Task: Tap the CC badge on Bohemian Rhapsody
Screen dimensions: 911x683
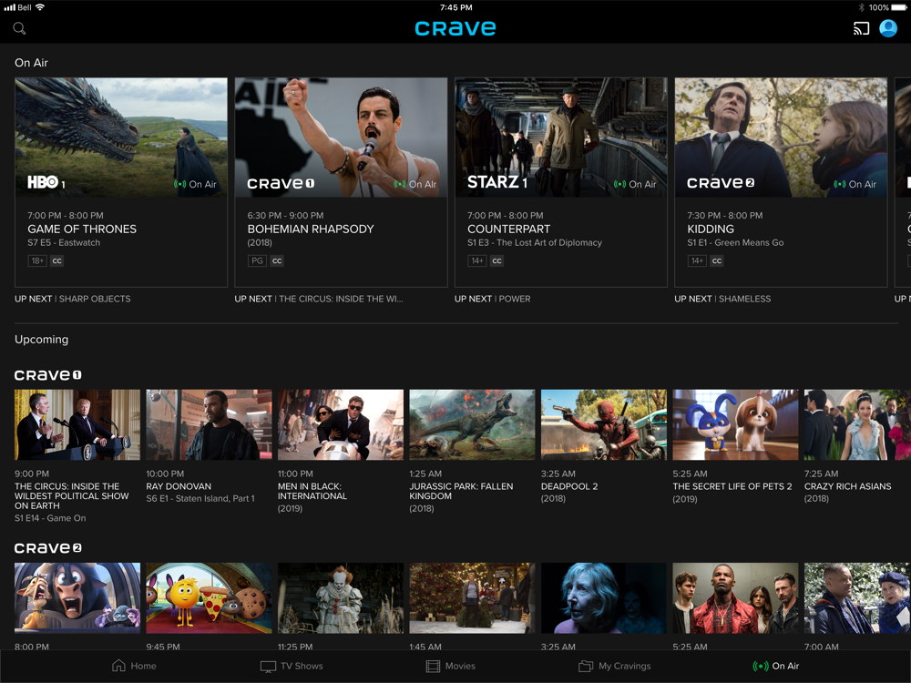Action: tap(277, 260)
